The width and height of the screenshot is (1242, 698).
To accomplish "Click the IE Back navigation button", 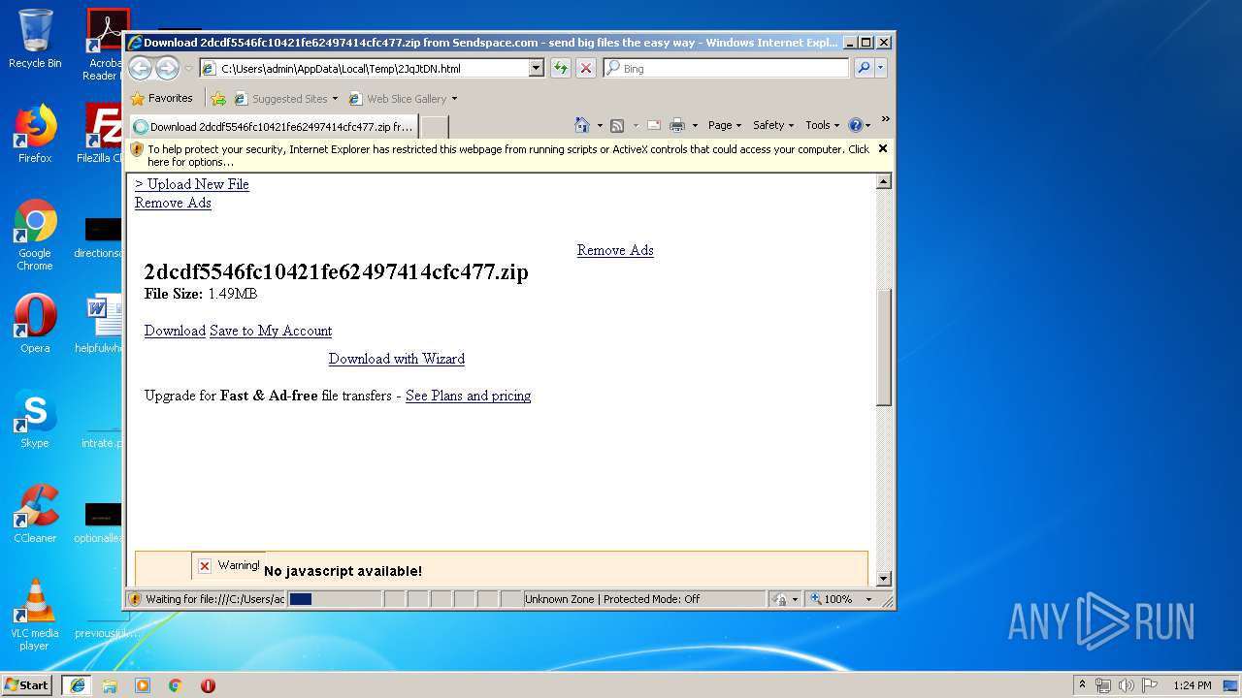I will (141, 68).
